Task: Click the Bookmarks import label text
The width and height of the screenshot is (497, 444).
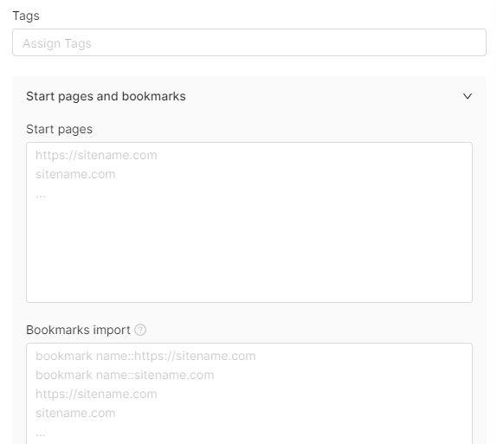Action: (x=78, y=330)
